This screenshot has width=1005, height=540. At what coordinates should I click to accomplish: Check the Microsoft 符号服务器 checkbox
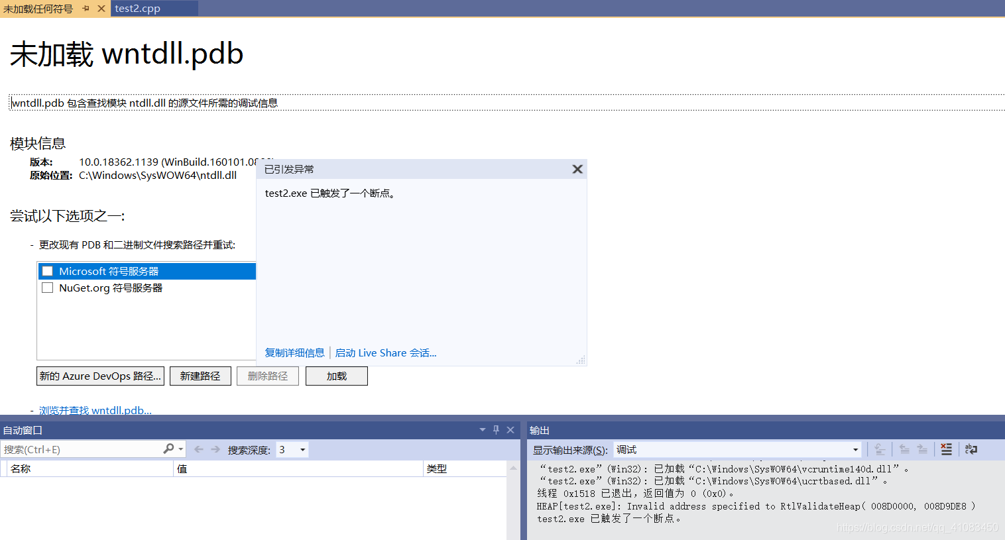click(48, 271)
